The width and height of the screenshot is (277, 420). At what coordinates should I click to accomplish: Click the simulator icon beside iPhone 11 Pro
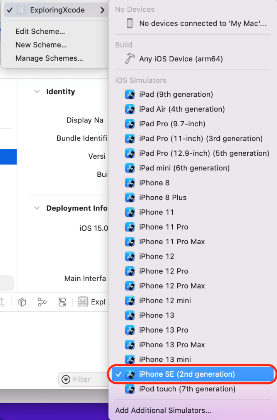coord(130,227)
